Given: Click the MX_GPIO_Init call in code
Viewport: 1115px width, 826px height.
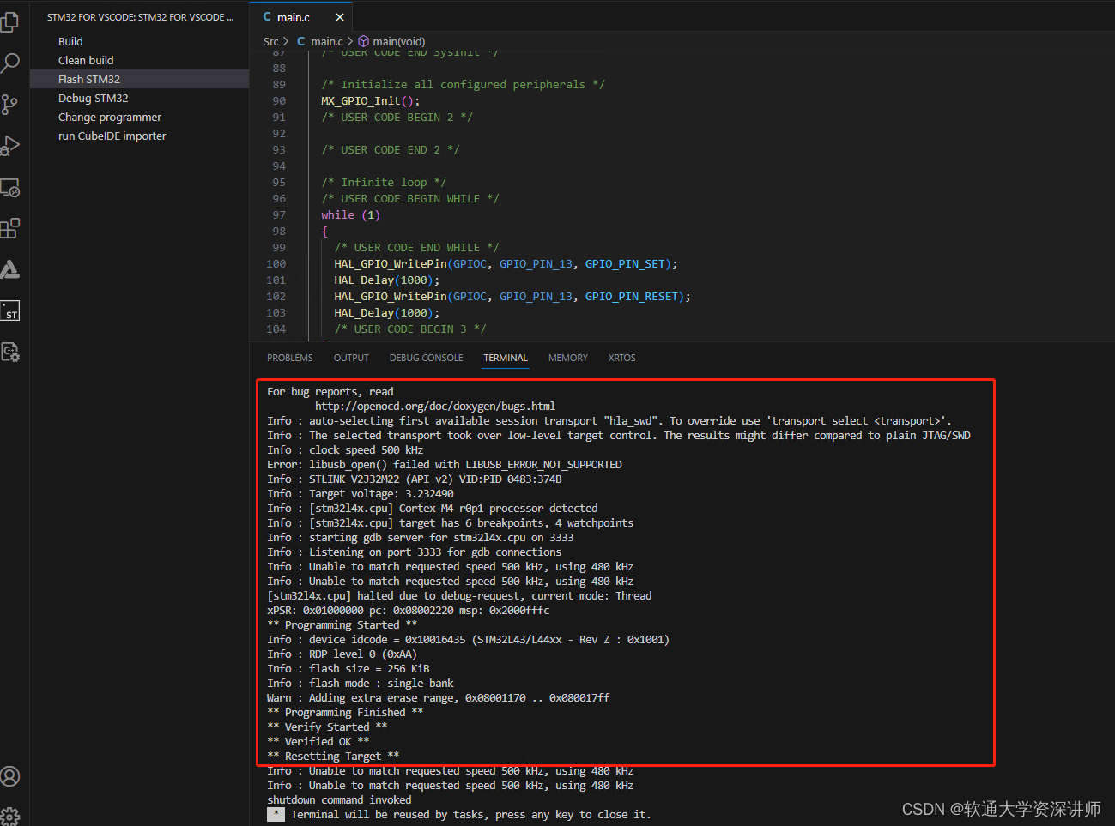Looking at the screenshot, I should click(371, 101).
